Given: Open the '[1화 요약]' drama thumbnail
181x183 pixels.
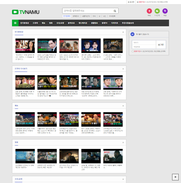Looking at the screenshot, I should [x=113, y=82].
